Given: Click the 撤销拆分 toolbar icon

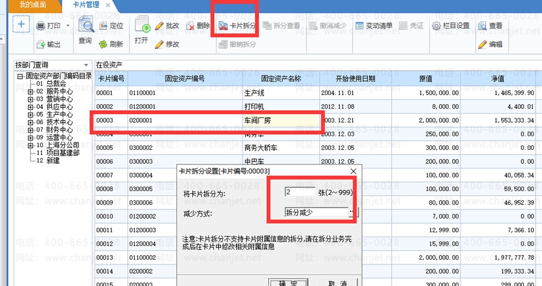Looking at the screenshot, I should point(223,44).
